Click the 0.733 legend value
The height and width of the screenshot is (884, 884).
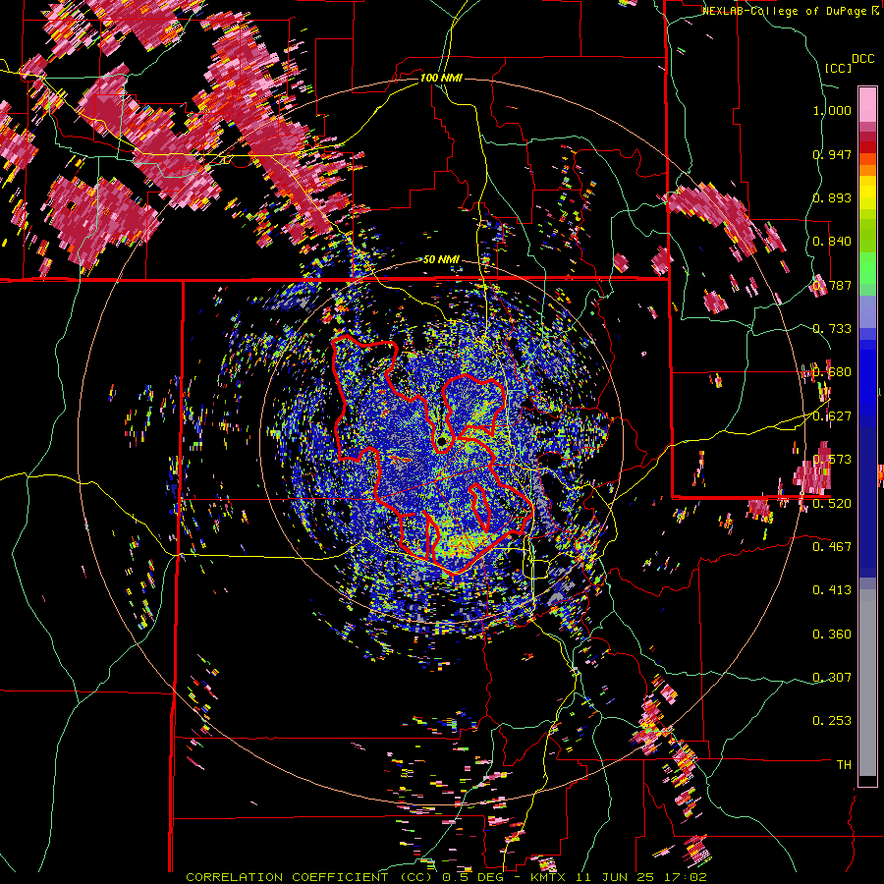tap(832, 329)
